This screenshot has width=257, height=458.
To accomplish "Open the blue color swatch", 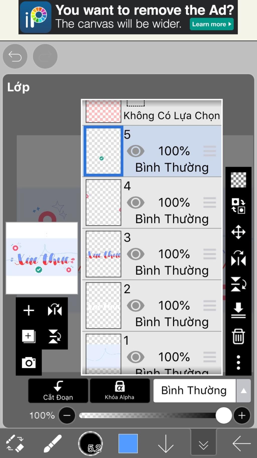I will 128,443.
